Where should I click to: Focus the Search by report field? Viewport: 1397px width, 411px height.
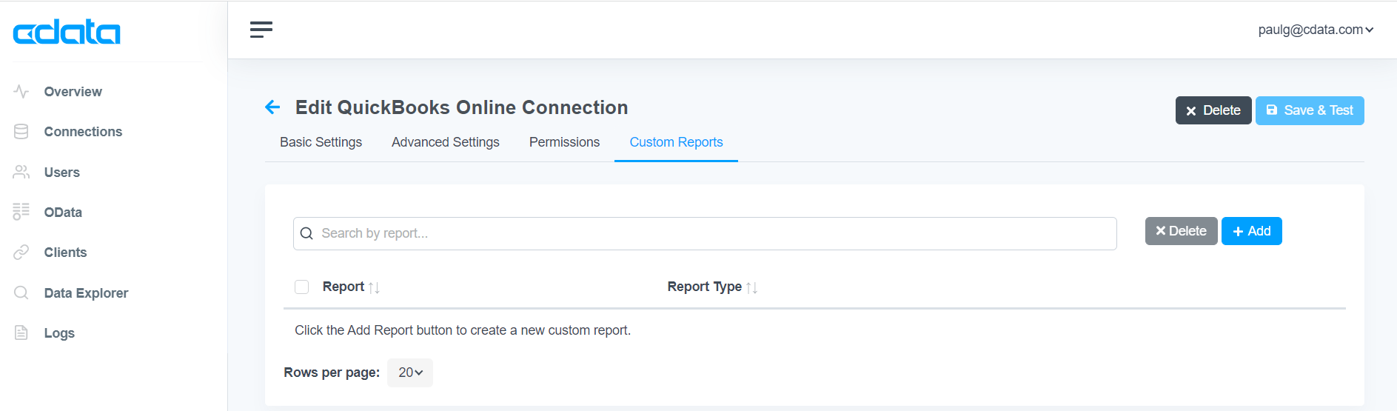[x=705, y=233]
